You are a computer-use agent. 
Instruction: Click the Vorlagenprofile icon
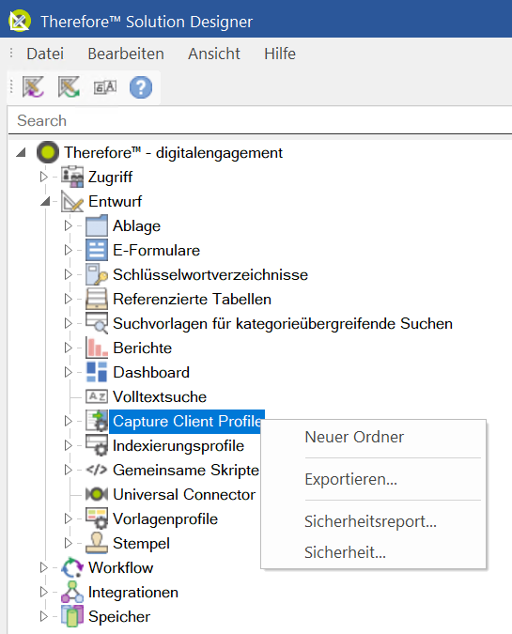point(97,518)
